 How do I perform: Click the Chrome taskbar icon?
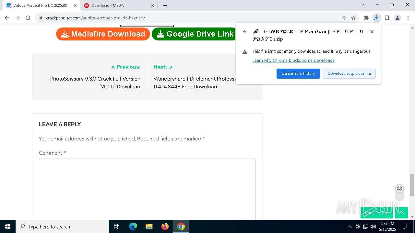tap(181, 227)
